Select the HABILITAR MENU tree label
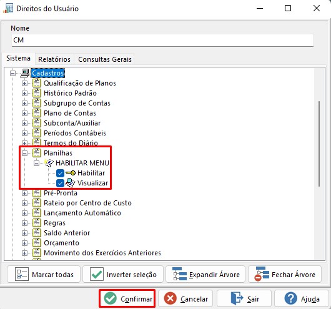This screenshot has width=331, height=309. pos(82,163)
